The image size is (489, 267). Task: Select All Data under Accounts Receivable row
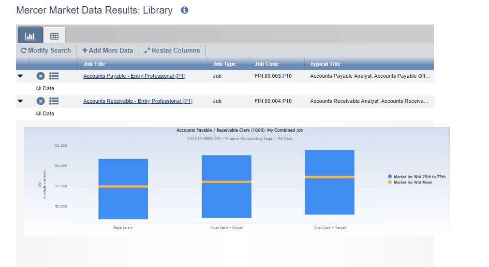tap(44, 114)
